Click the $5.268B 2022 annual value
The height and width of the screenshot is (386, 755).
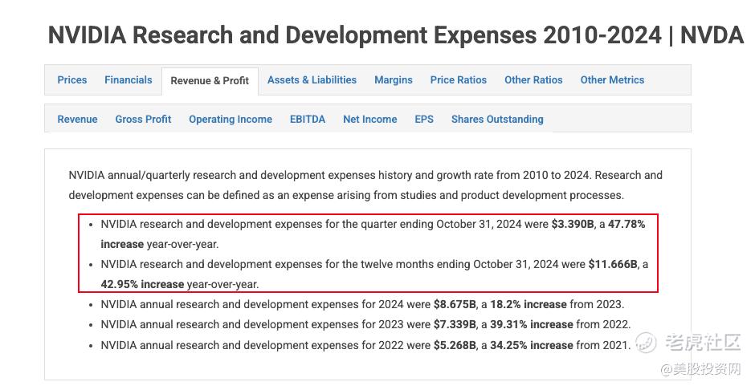pyautogui.click(x=455, y=345)
